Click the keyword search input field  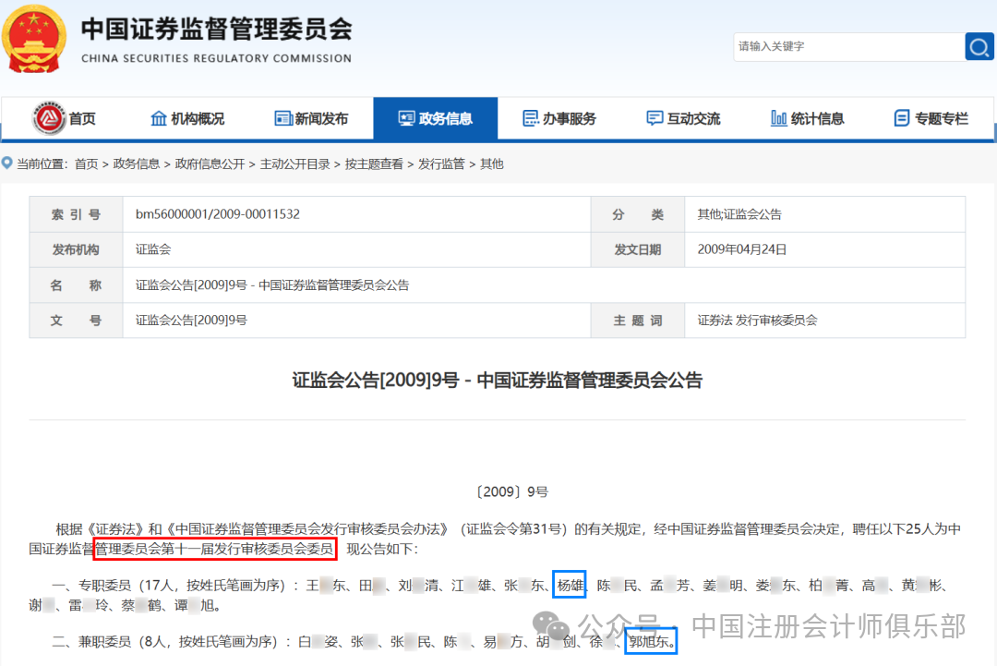coord(849,46)
